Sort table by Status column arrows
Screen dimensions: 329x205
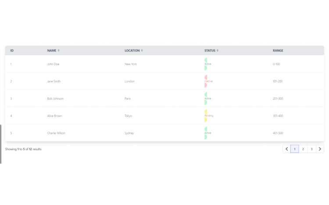click(x=218, y=50)
